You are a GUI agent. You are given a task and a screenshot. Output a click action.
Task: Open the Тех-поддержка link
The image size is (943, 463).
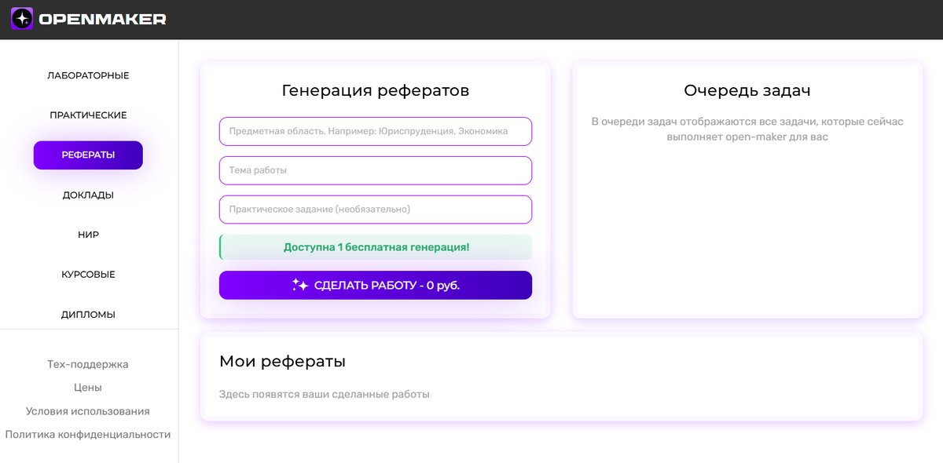[88, 364]
